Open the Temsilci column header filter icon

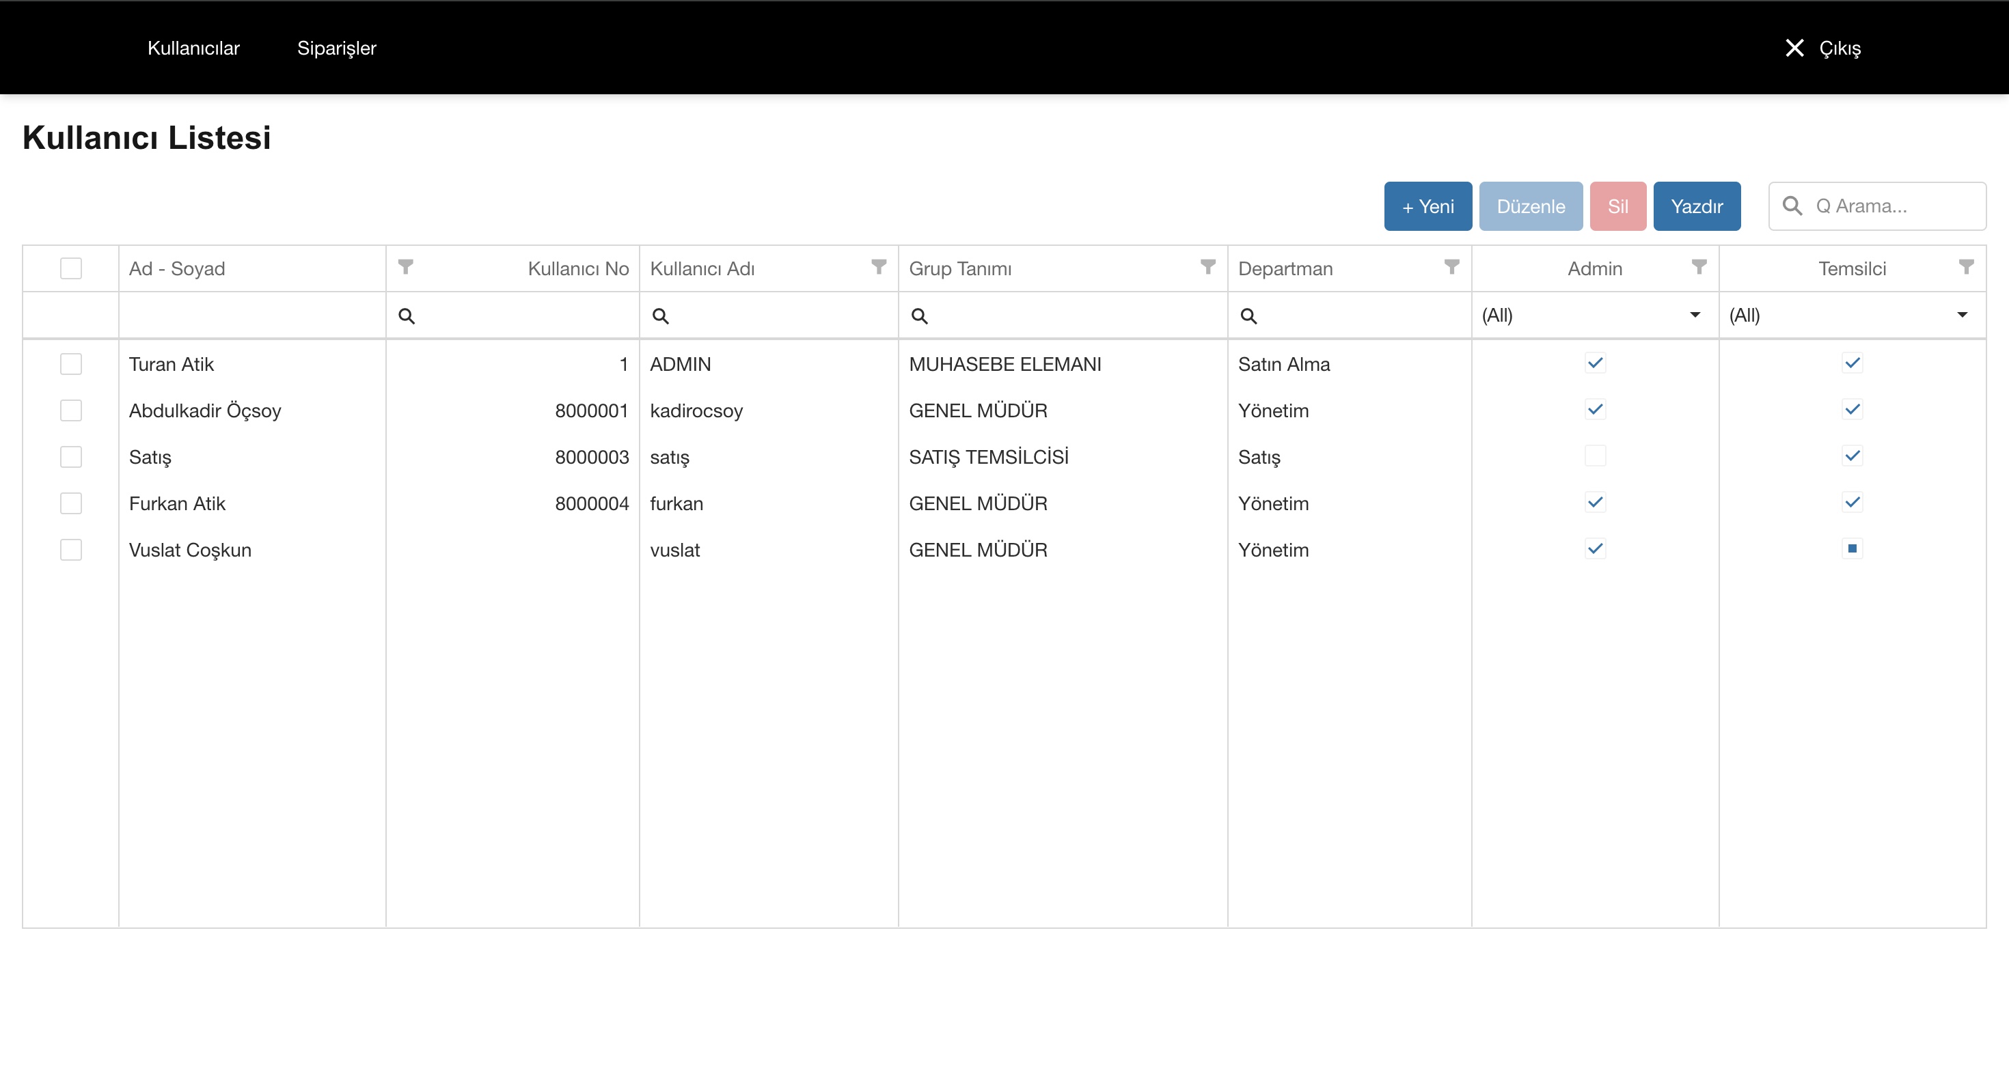pos(1966,268)
